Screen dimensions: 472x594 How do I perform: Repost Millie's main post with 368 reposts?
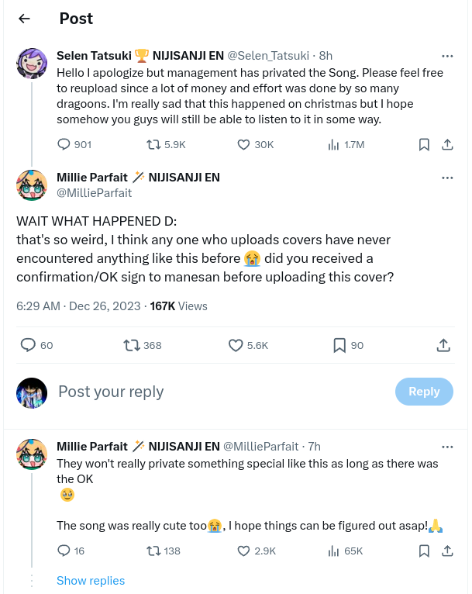131,345
